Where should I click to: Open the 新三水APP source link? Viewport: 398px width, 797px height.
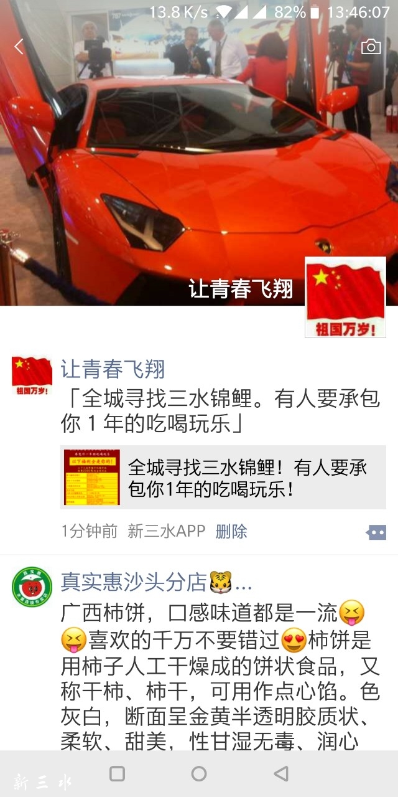(x=167, y=531)
